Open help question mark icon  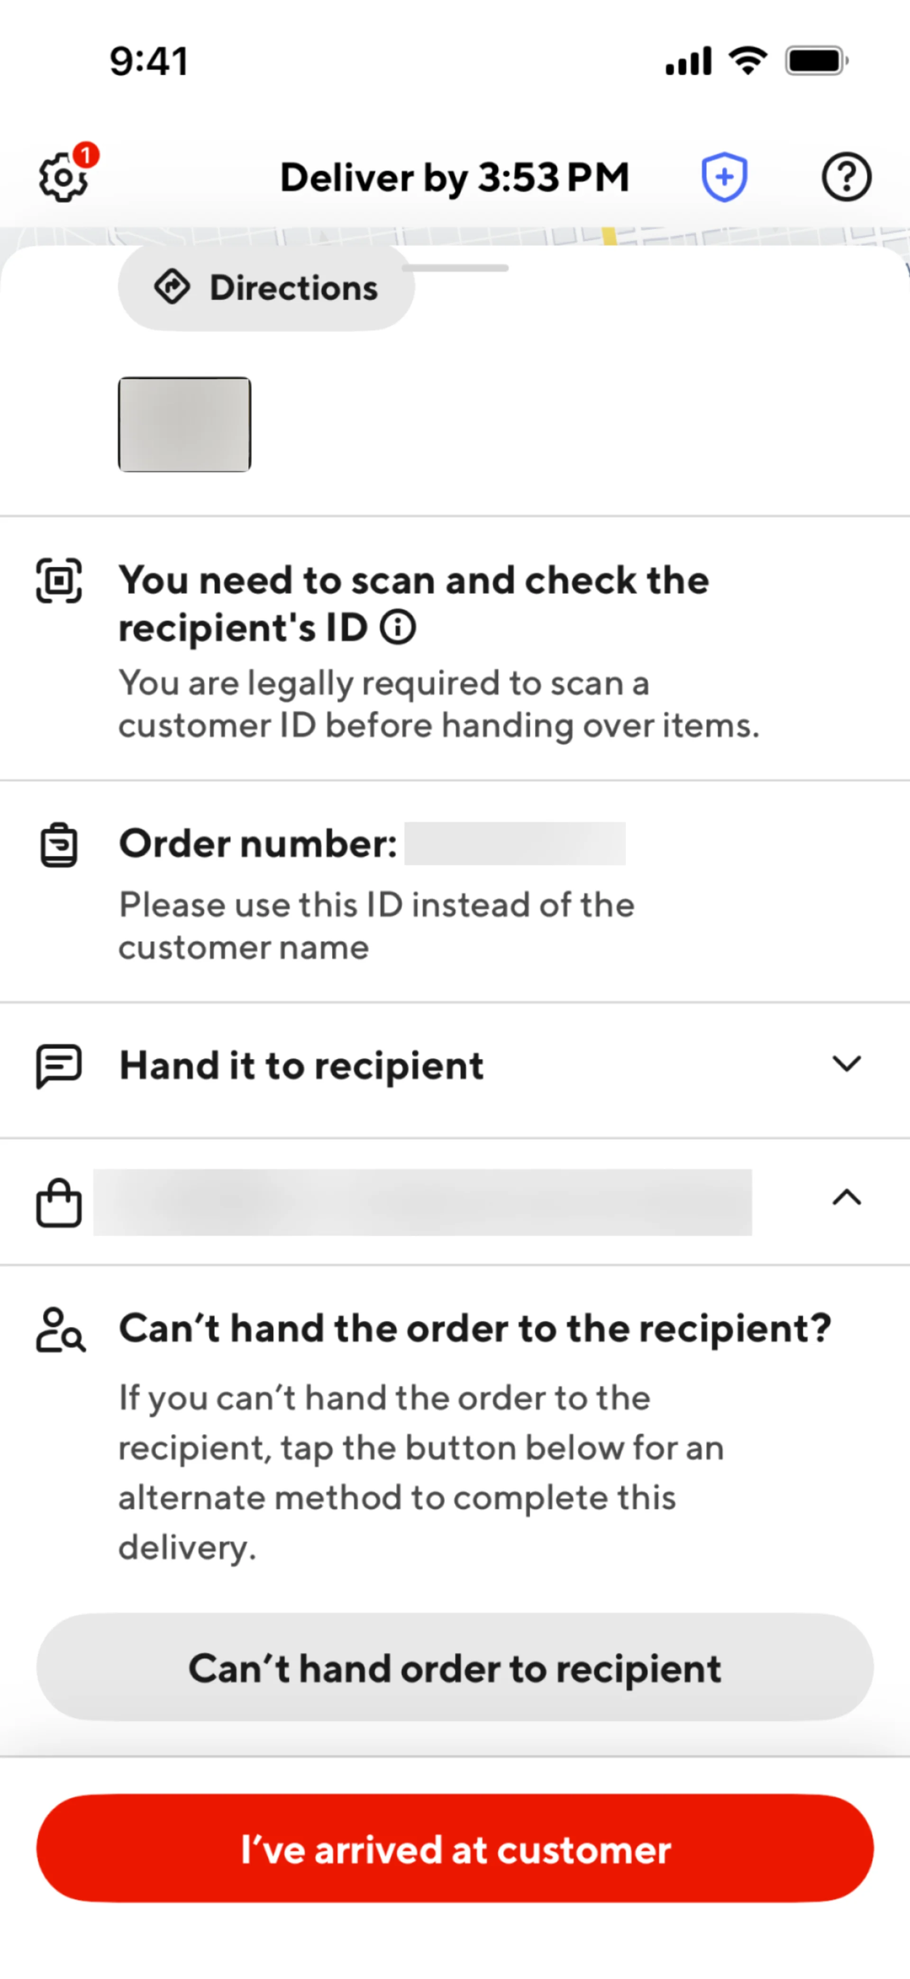point(846,177)
